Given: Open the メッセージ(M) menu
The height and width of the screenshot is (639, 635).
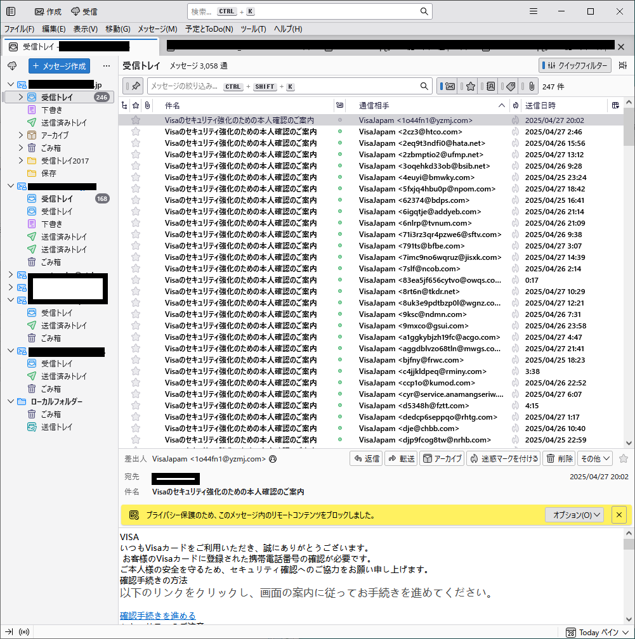Looking at the screenshot, I should coord(157,29).
